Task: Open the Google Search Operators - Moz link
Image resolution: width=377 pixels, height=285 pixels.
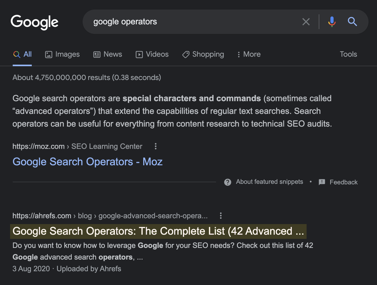Action: pos(87,162)
